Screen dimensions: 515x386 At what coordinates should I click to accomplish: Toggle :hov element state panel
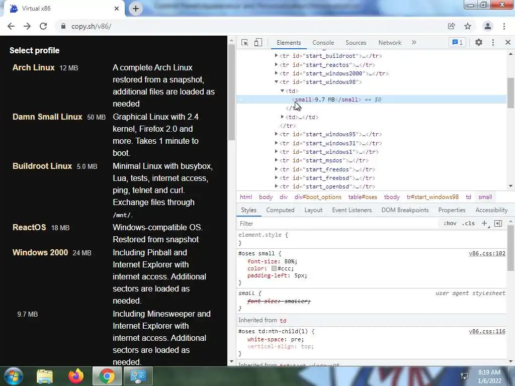(x=450, y=223)
